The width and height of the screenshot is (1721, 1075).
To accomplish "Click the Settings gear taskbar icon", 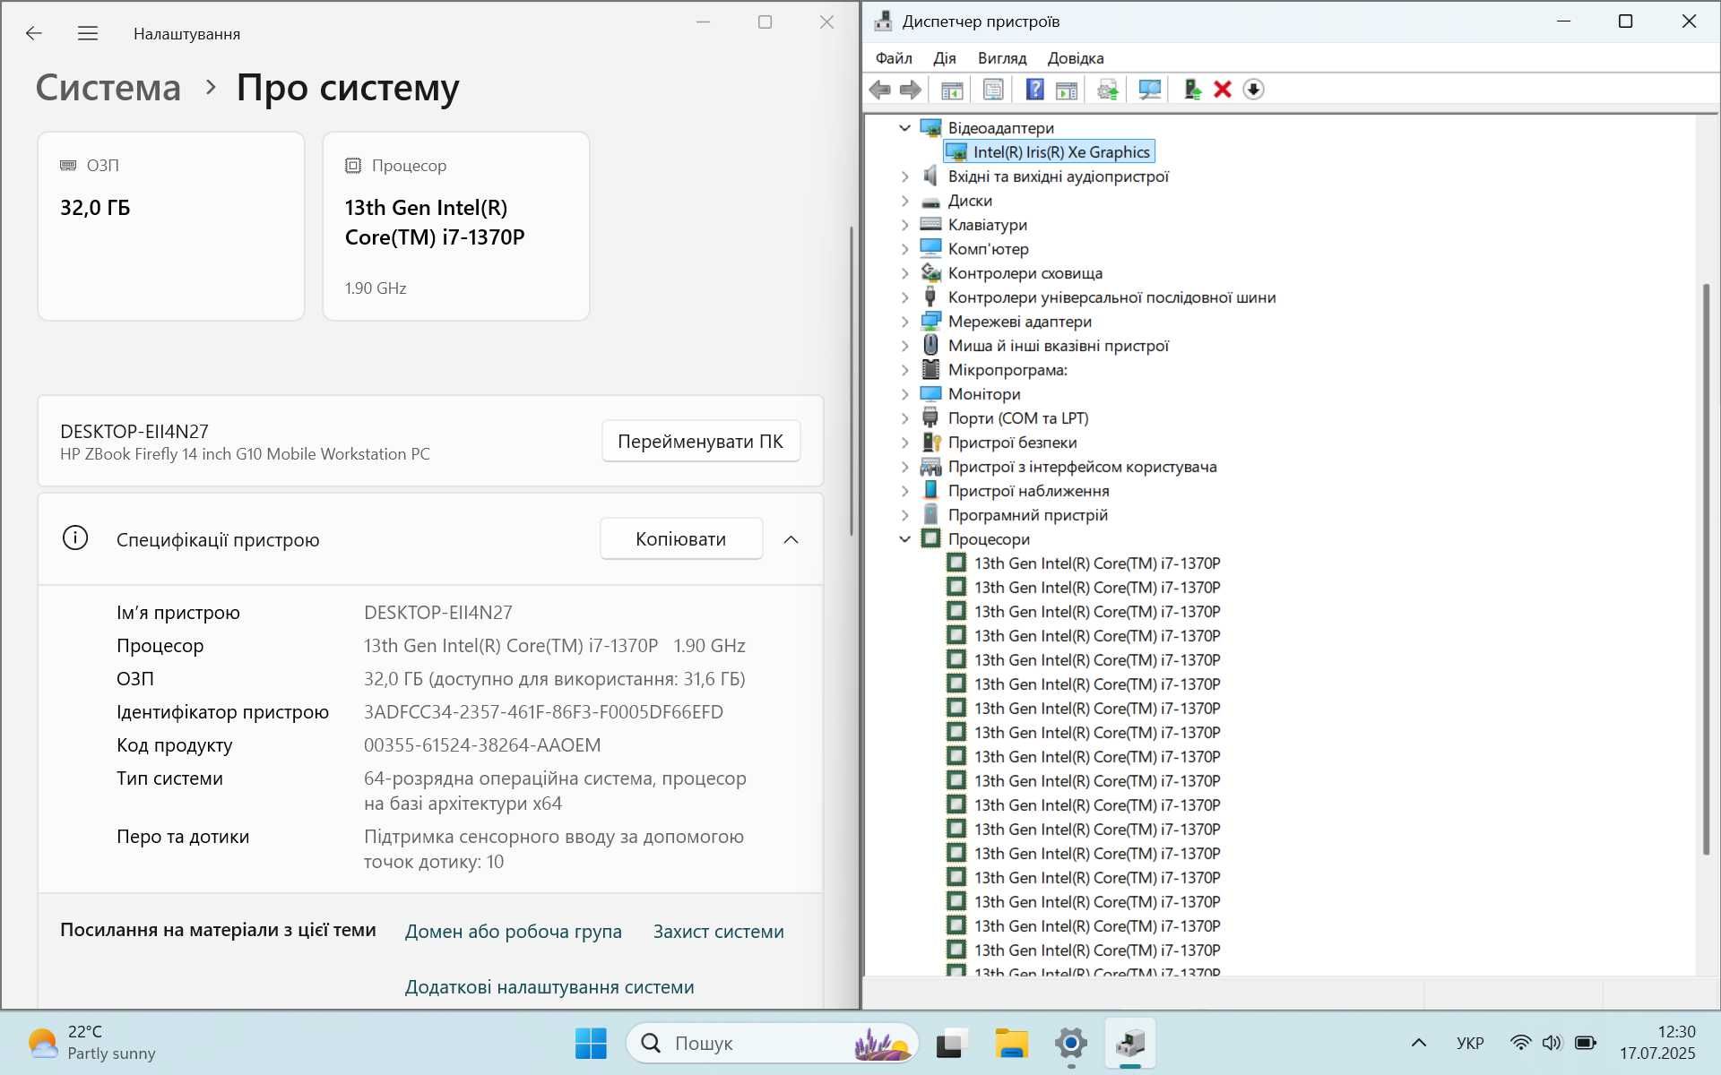I will [1071, 1043].
